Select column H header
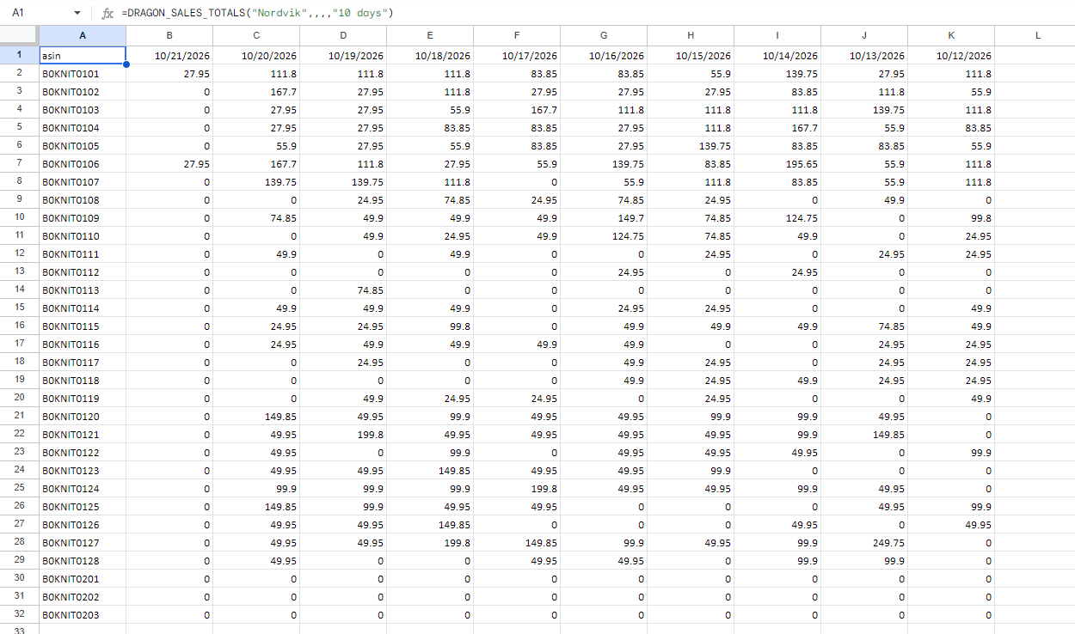Viewport: 1075px width, 634px height. (x=691, y=35)
